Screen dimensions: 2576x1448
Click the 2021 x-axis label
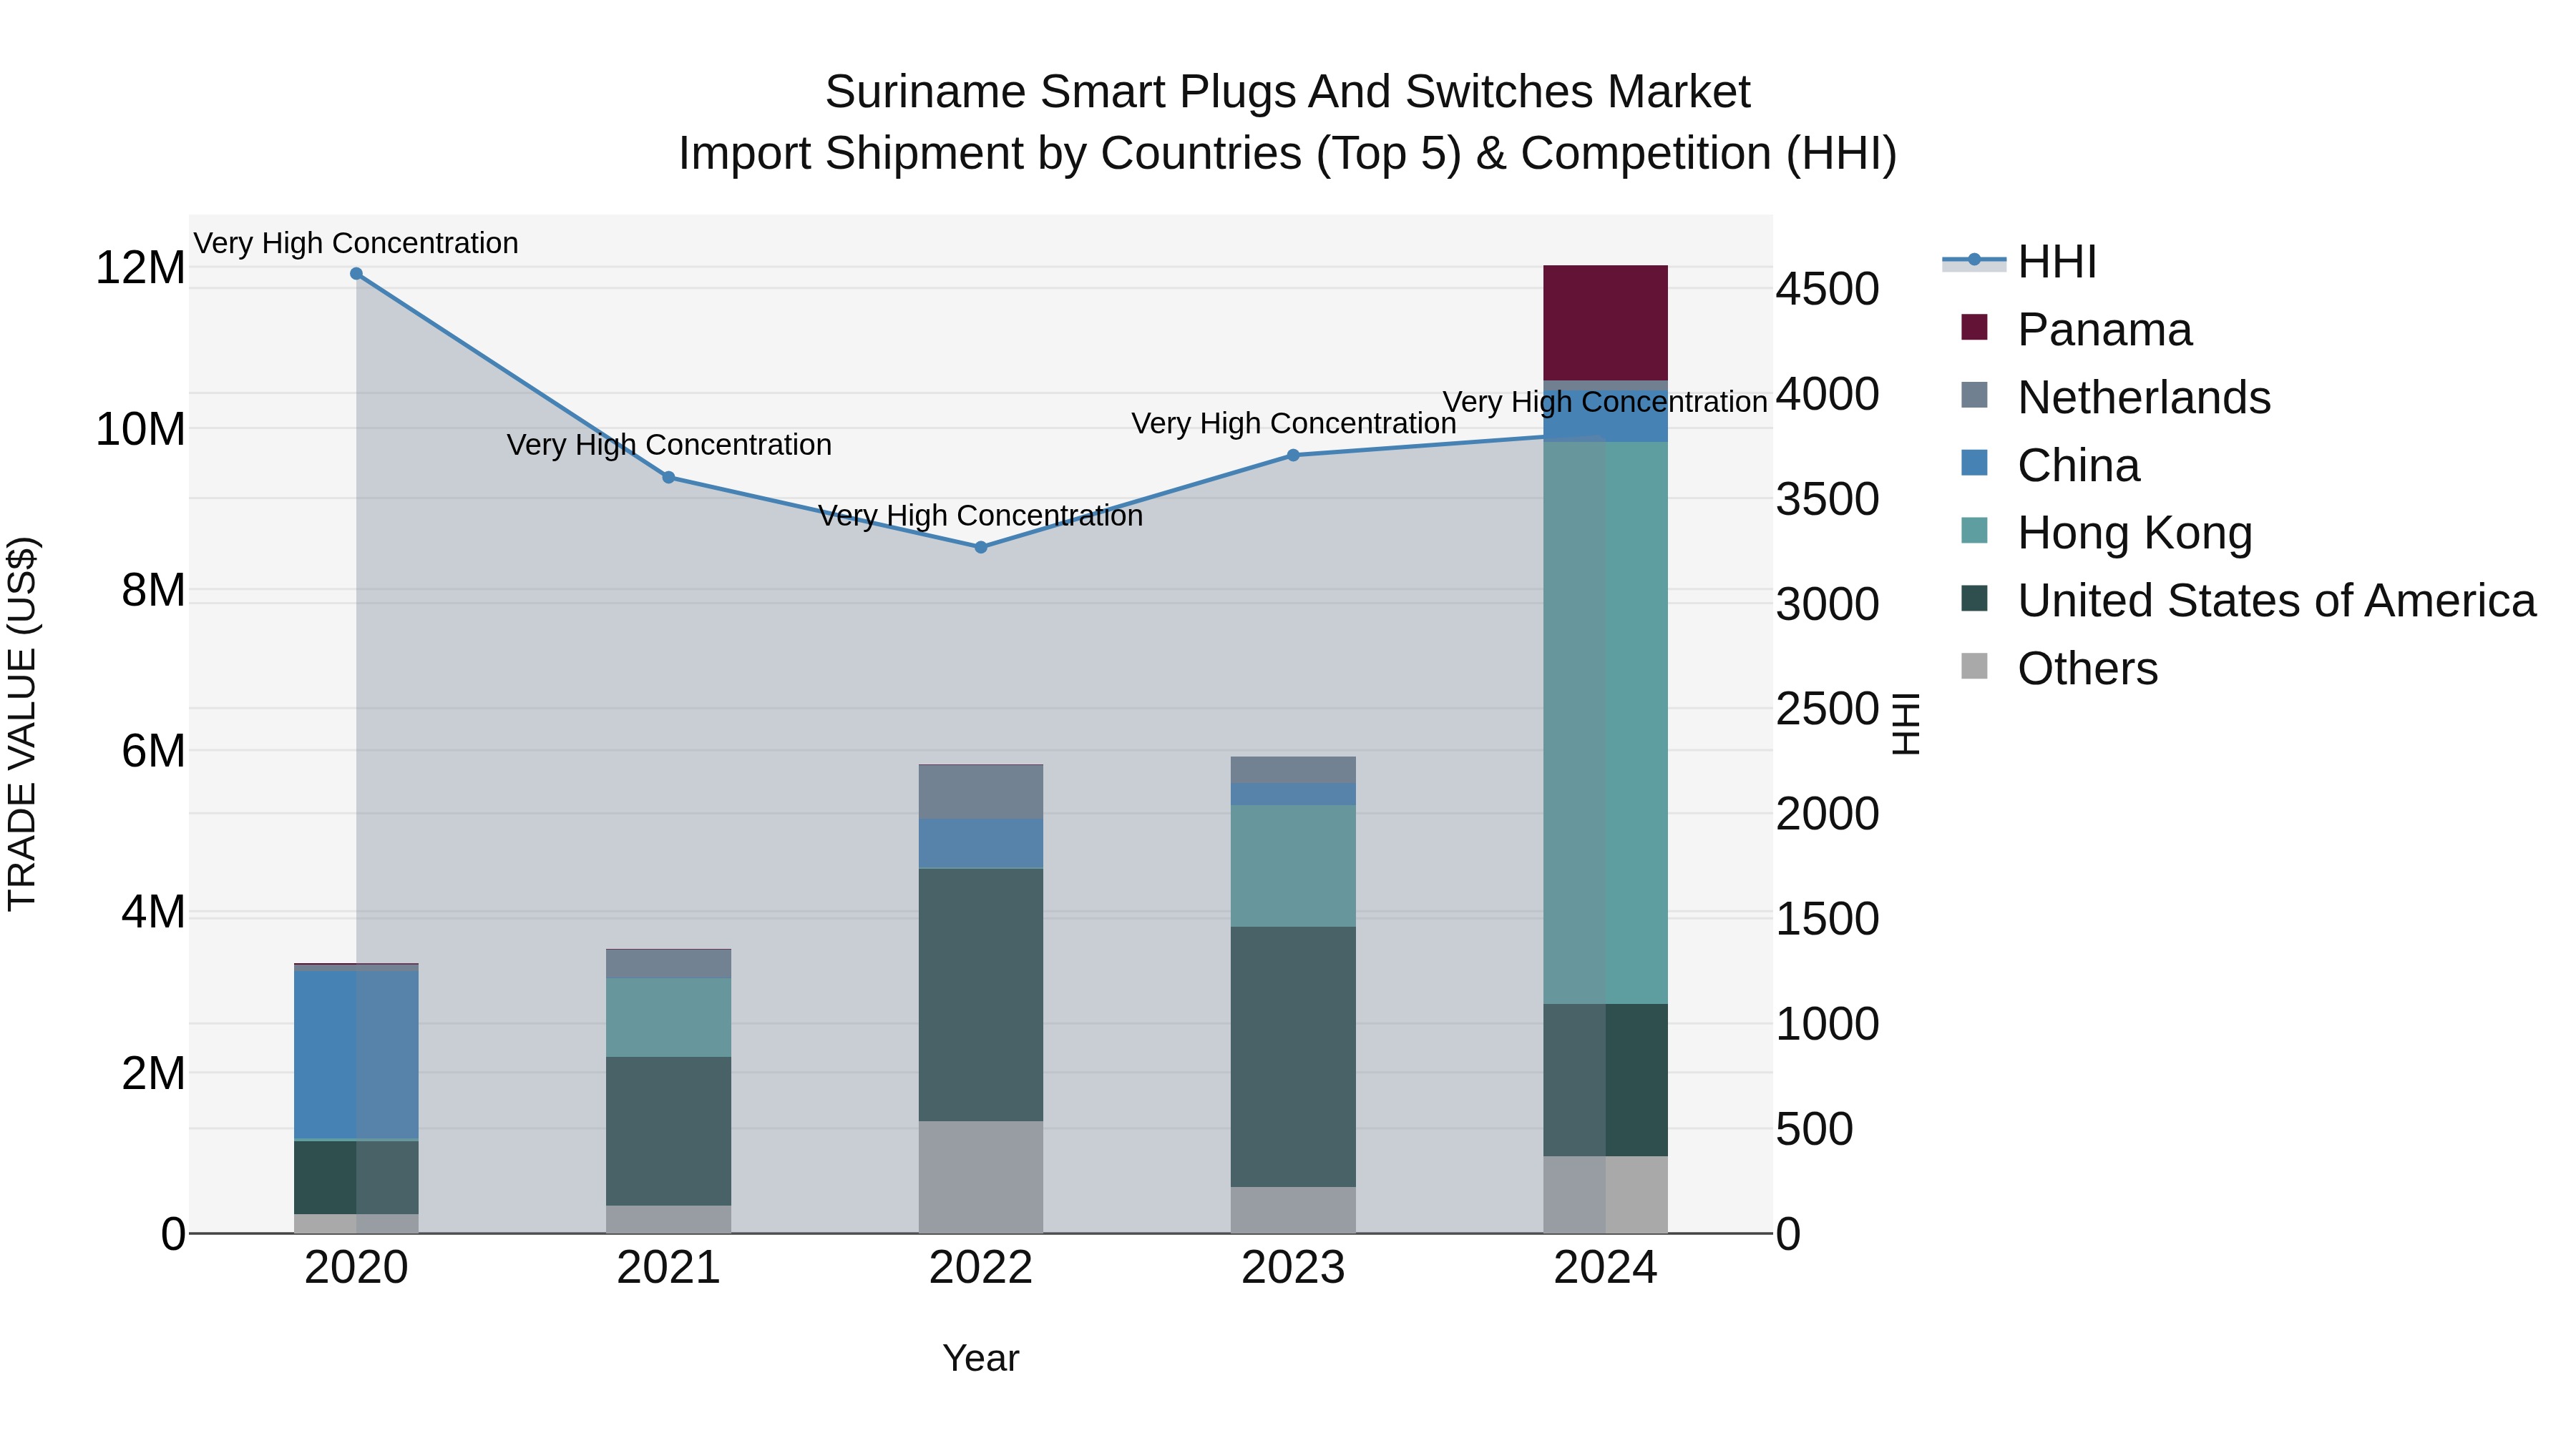pyautogui.click(x=669, y=1268)
